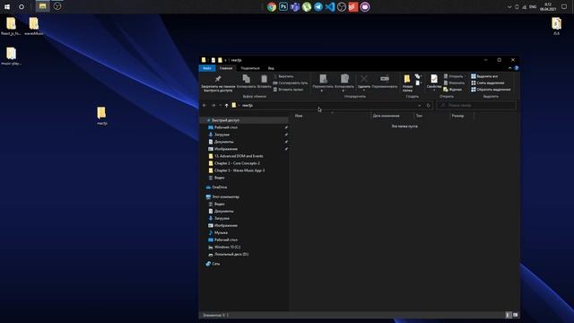Switch to Large icons view in status bar
The image size is (574, 323).
(x=515, y=315)
